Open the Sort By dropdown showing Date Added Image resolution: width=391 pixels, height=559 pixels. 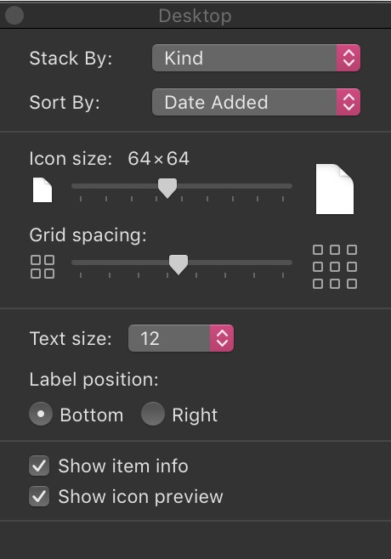pos(256,102)
